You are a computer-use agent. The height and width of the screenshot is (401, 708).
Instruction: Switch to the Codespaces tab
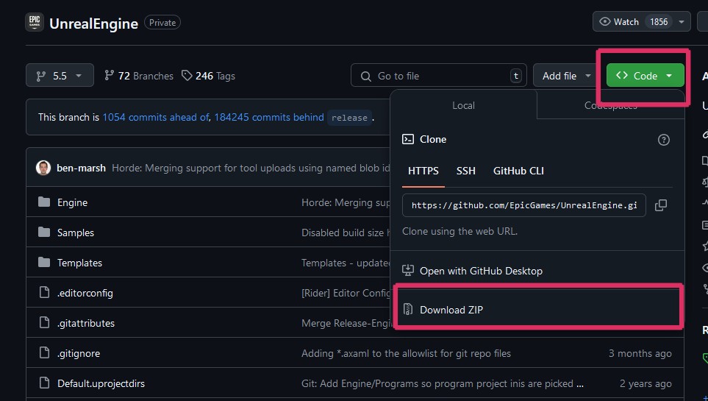coord(610,105)
